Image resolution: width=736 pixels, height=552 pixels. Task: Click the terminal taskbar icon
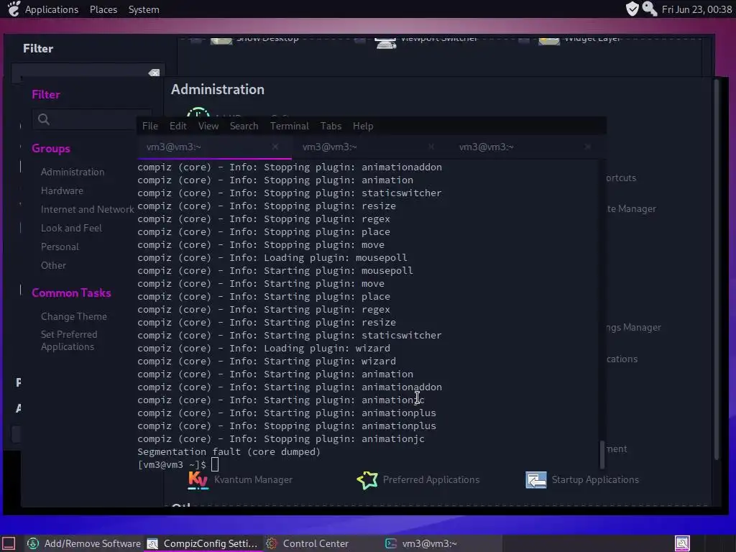point(390,543)
